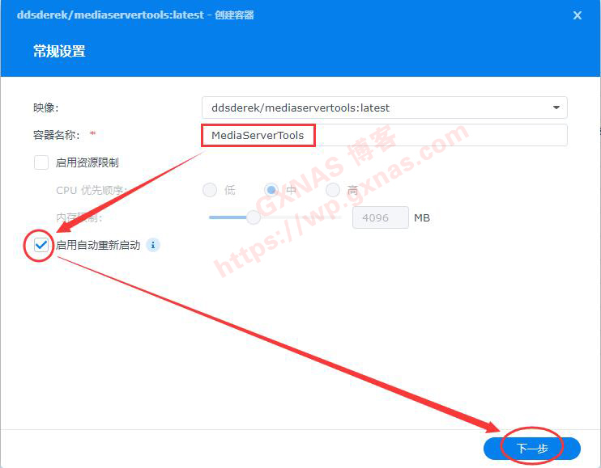Select the 低 CPU priority radio button
The image size is (601, 468).
click(210, 190)
